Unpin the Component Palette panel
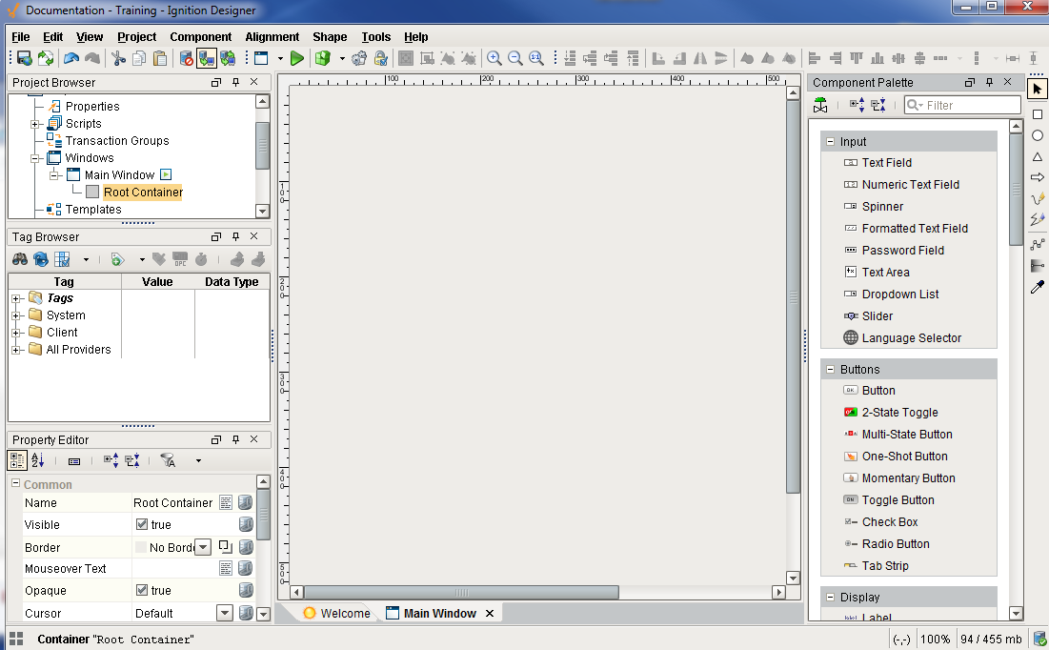The width and height of the screenshot is (1049, 650). 991,82
